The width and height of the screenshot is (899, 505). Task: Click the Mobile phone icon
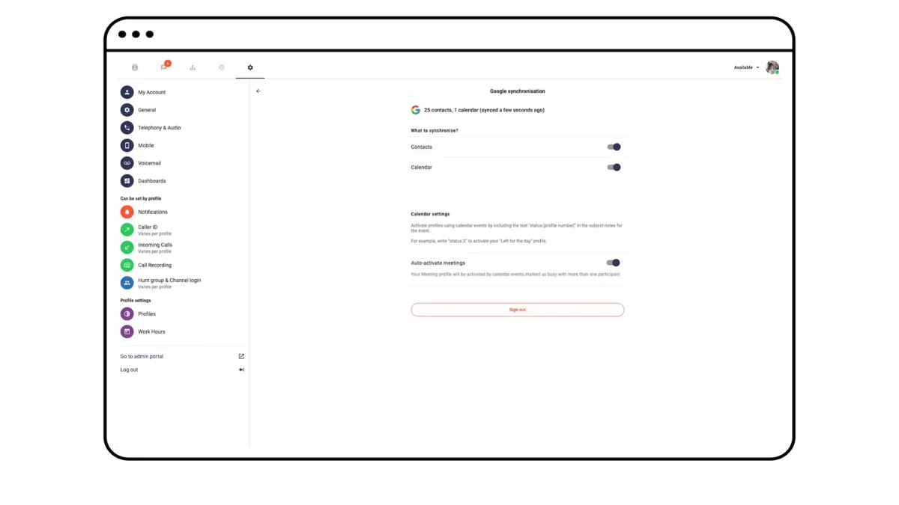point(127,145)
